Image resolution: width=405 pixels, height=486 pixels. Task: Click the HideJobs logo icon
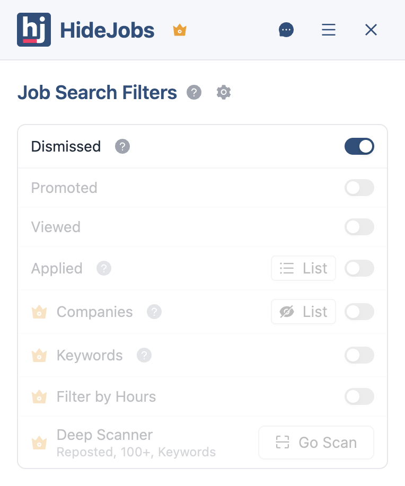click(34, 30)
